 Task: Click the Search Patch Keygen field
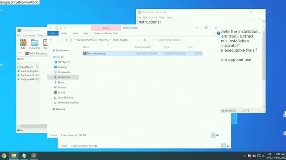click(184, 40)
